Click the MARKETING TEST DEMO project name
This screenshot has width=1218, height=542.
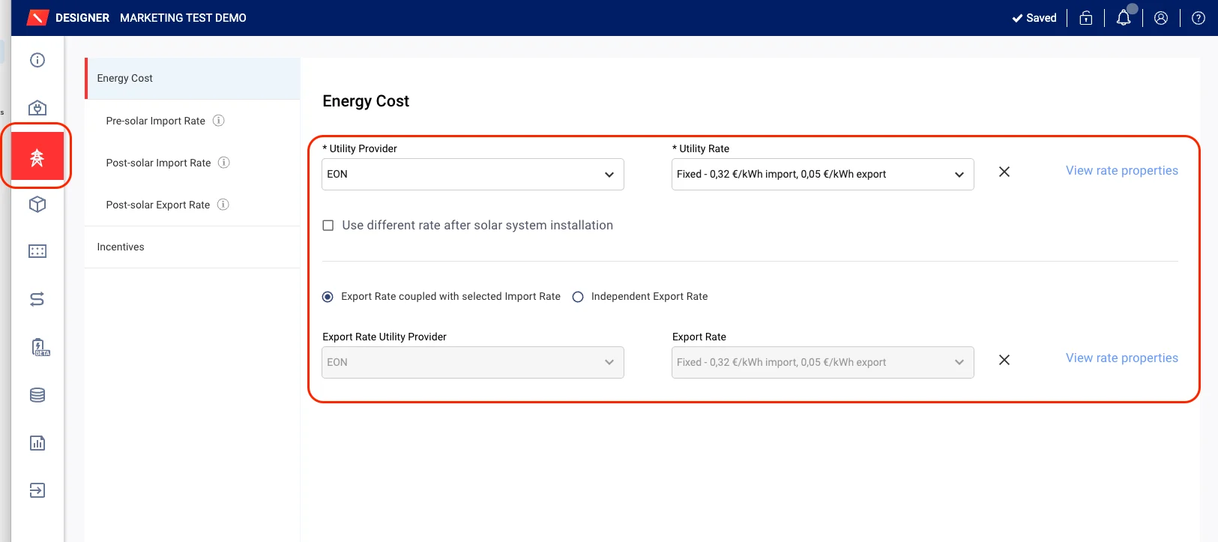(x=183, y=18)
